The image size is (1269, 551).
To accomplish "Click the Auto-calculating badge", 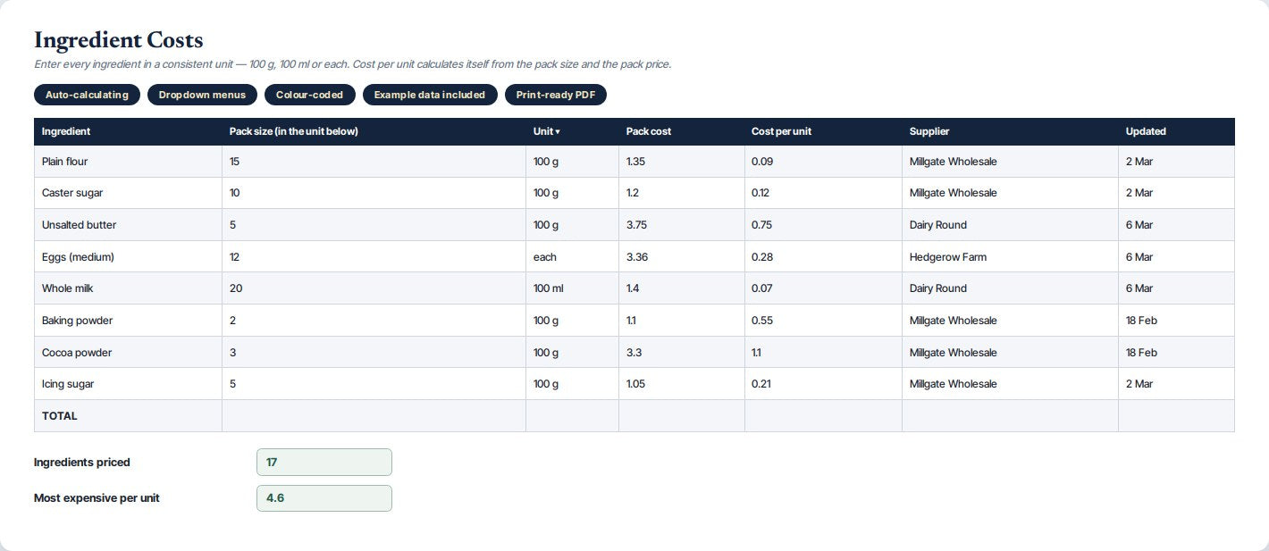I will click(87, 95).
